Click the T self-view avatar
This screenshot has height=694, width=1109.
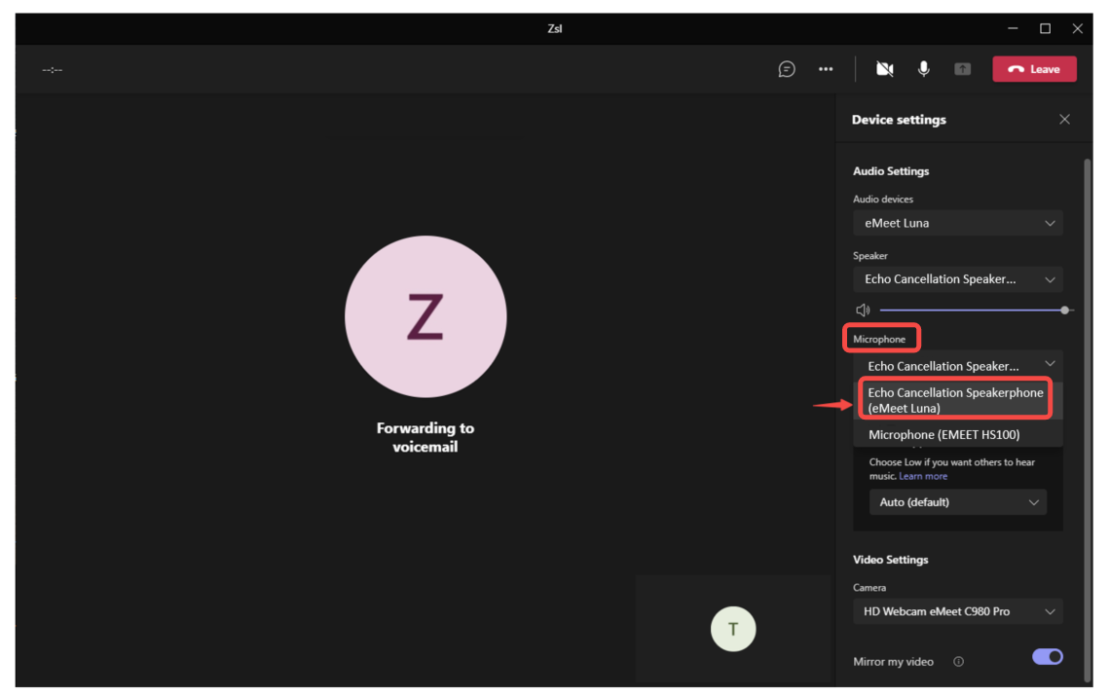733,629
